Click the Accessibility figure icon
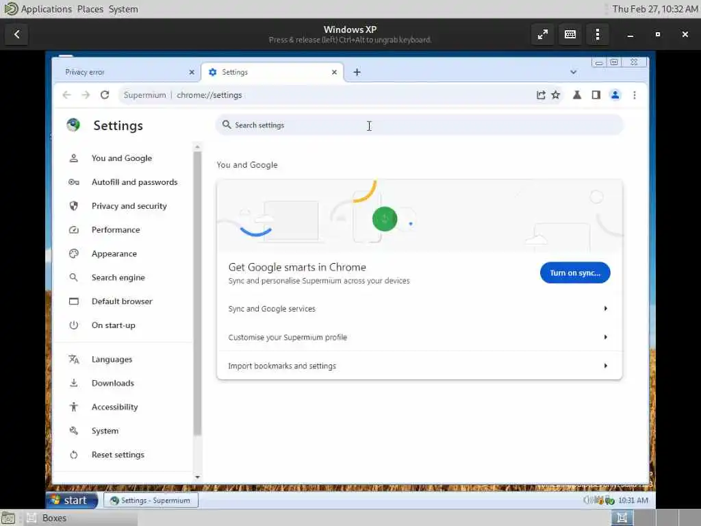 pyautogui.click(x=74, y=407)
